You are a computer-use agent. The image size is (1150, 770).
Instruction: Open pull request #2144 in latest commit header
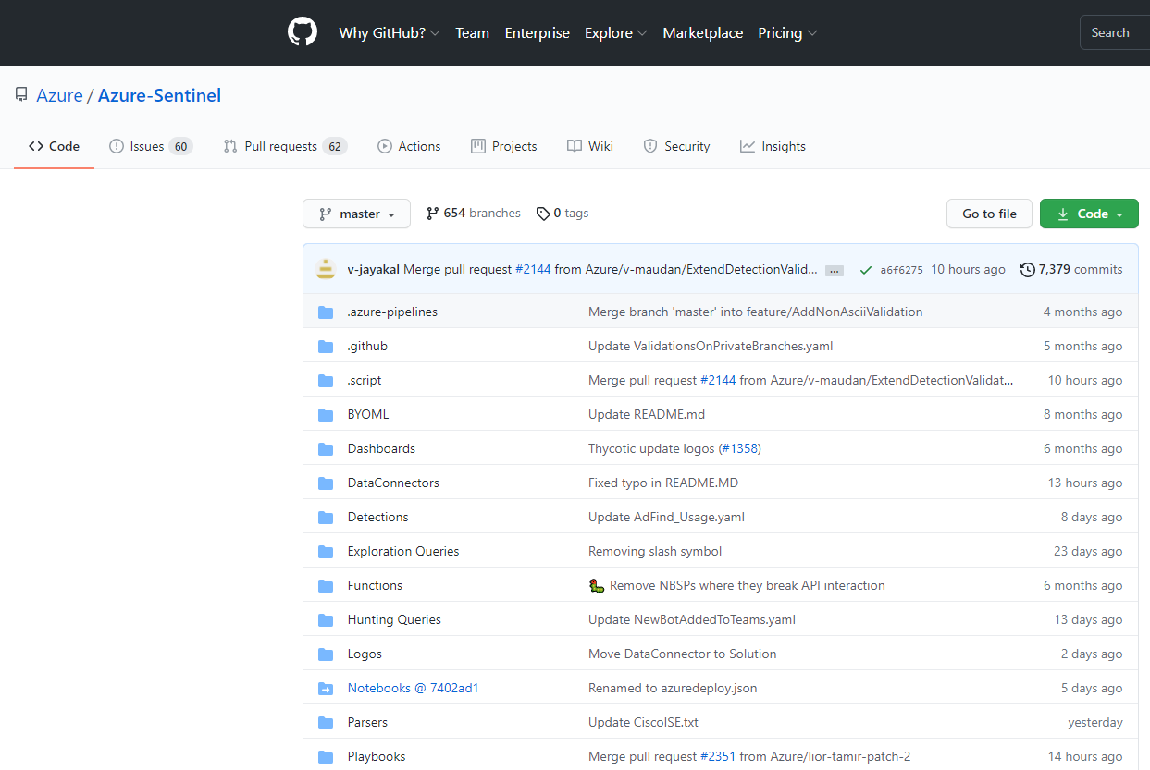pyautogui.click(x=533, y=270)
